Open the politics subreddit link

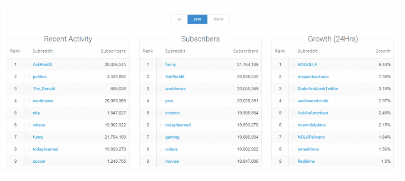(40, 76)
